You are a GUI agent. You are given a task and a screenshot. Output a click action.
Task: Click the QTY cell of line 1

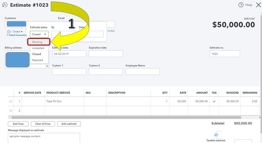point(160,101)
